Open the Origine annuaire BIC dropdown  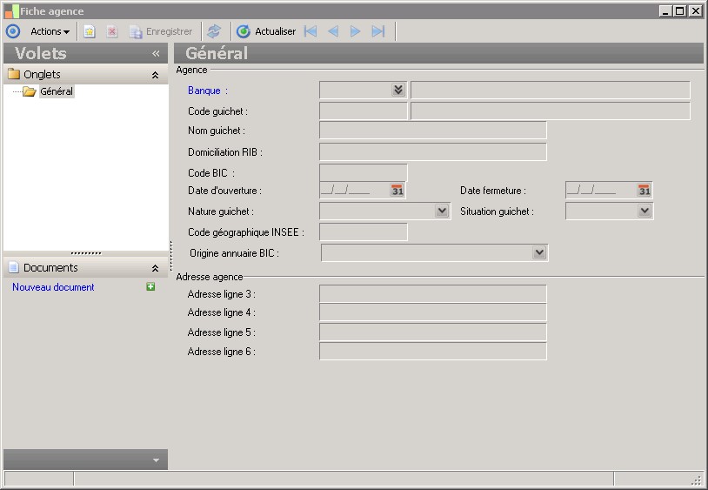click(x=539, y=252)
